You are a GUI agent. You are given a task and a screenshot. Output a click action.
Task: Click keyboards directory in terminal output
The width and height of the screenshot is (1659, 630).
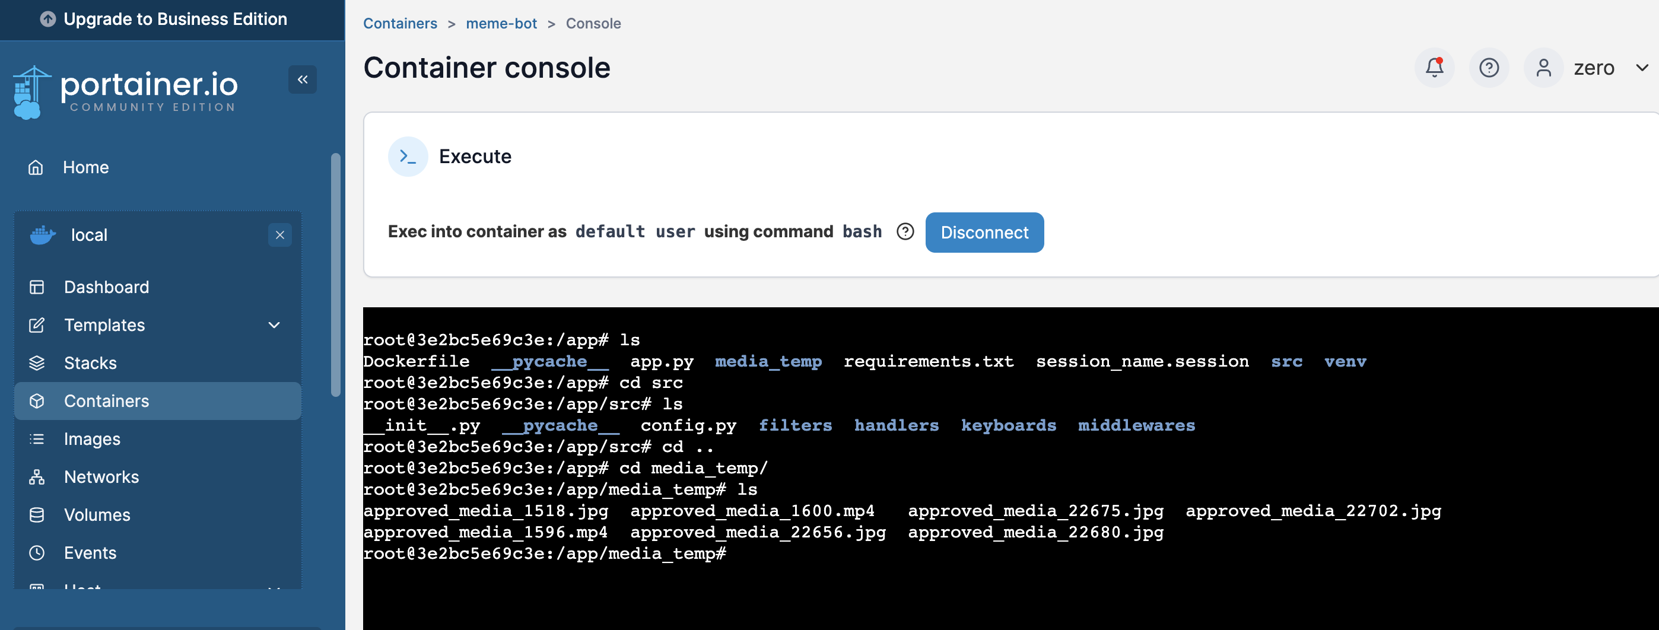1009,426
